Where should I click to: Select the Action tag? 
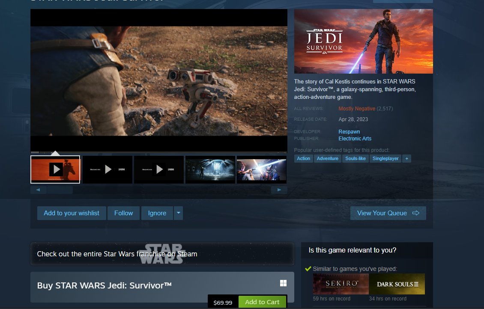pos(303,158)
